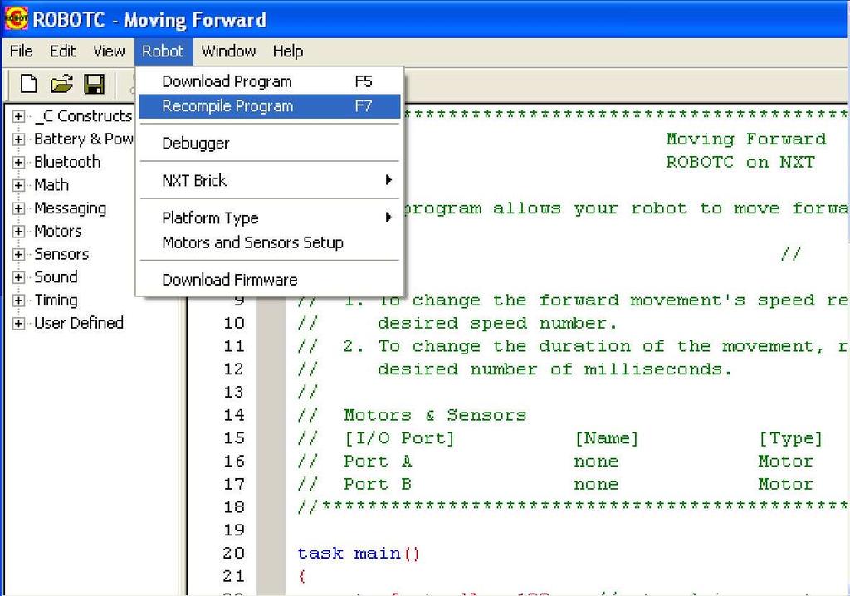
Task: Select the Math label in tree
Action: [x=51, y=185]
